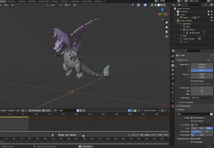Switch to the Sculpting workspace tab

(x=22, y=1)
